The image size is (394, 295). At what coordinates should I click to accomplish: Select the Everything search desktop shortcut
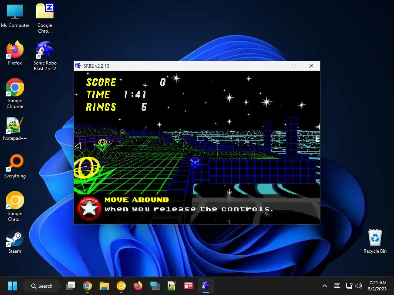(15, 166)
